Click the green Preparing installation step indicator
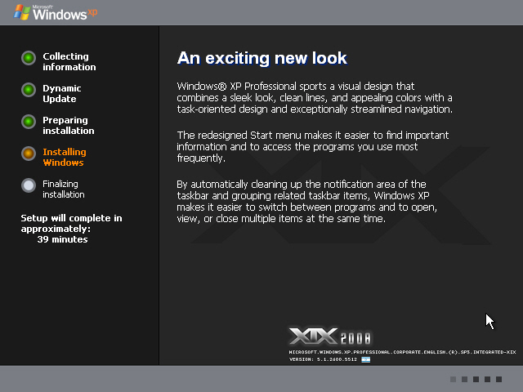Screen dimensions: 523x392 [x=29, y=122]
